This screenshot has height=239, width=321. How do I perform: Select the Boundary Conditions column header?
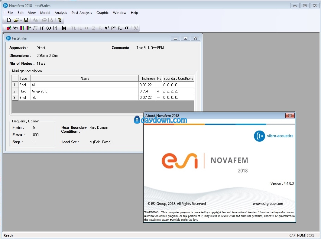pyautogui.click(x=178, y=79)
